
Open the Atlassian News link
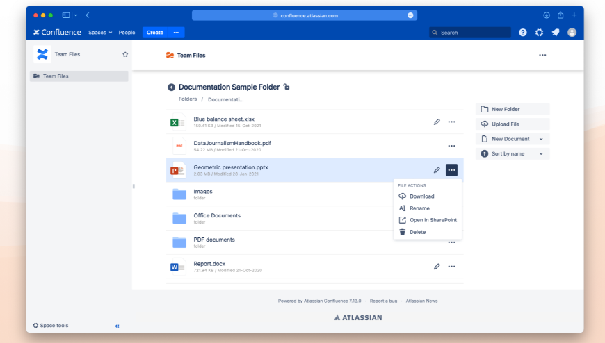pos(421,301)
